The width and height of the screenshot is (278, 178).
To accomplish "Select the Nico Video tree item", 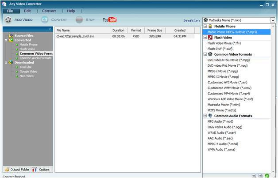I will (x=27, y=76).
